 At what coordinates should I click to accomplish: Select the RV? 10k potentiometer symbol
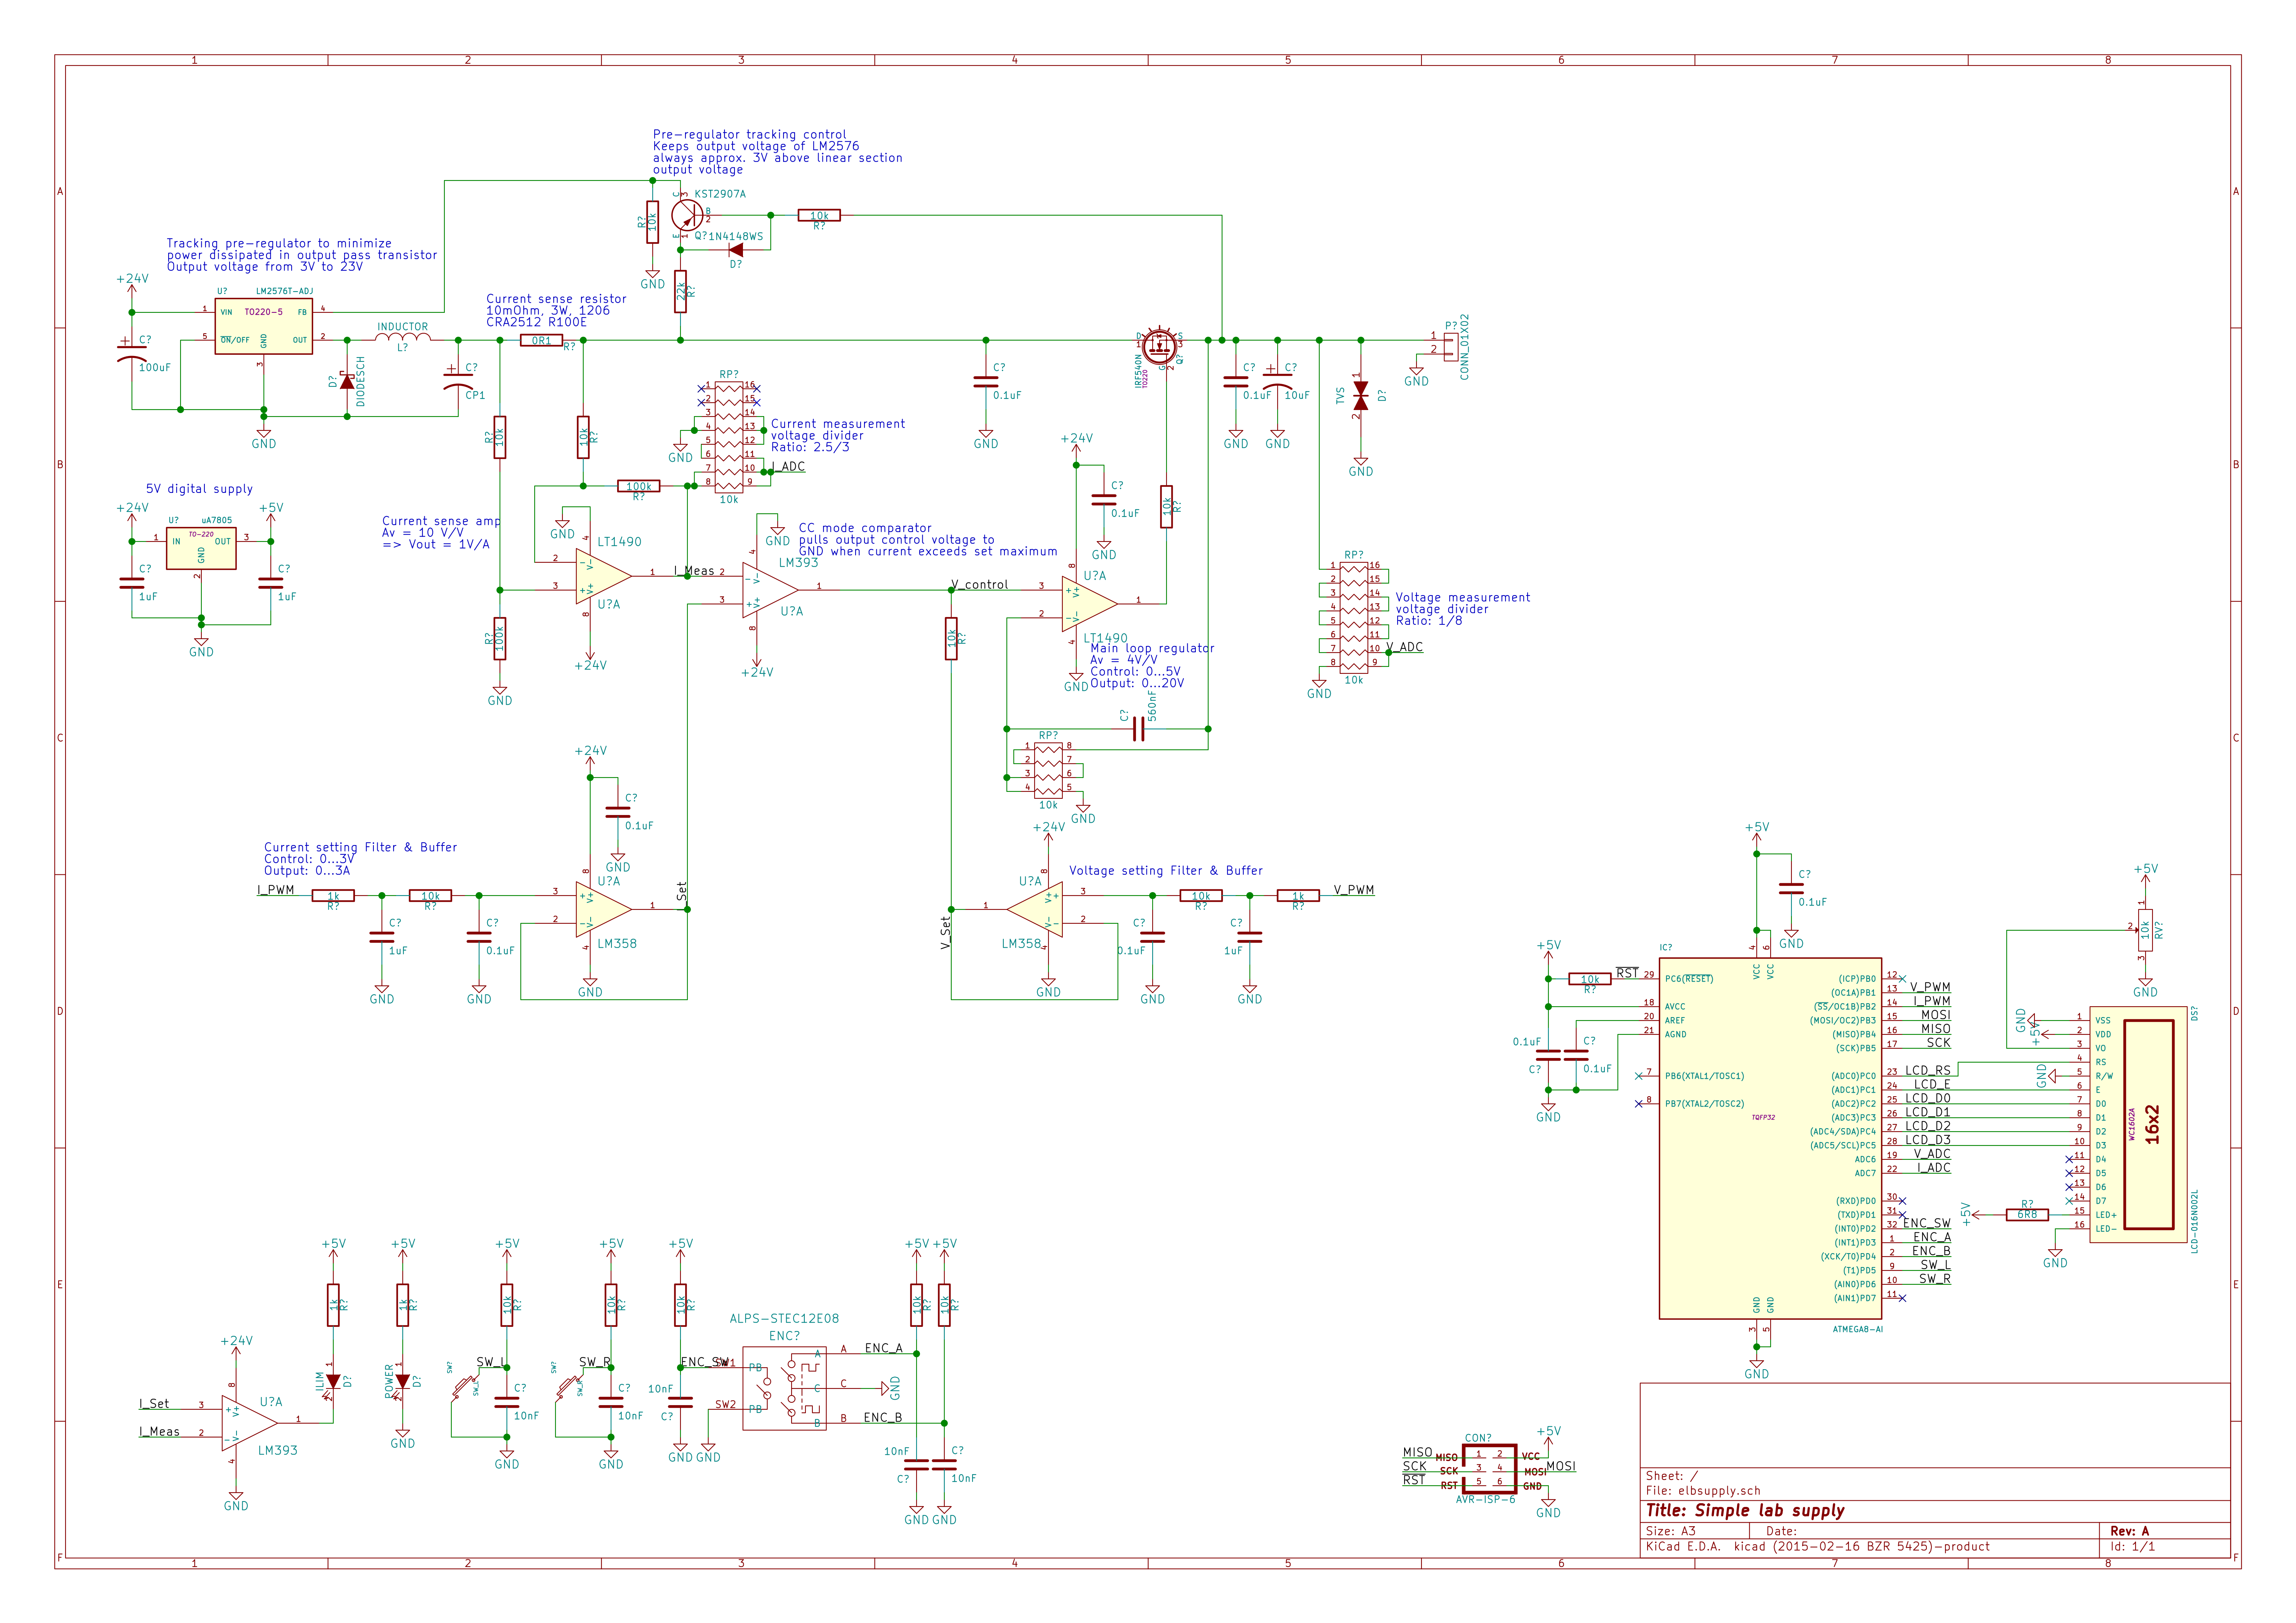tap(2145, 930)
